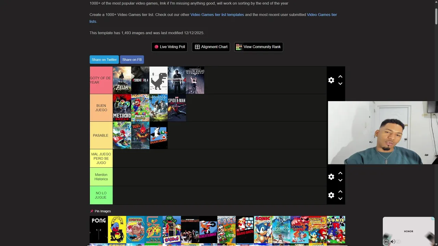Screen dimensions: 438x246
Task: Click the Hollow Knight cover
Action: [x=195, y=80]
